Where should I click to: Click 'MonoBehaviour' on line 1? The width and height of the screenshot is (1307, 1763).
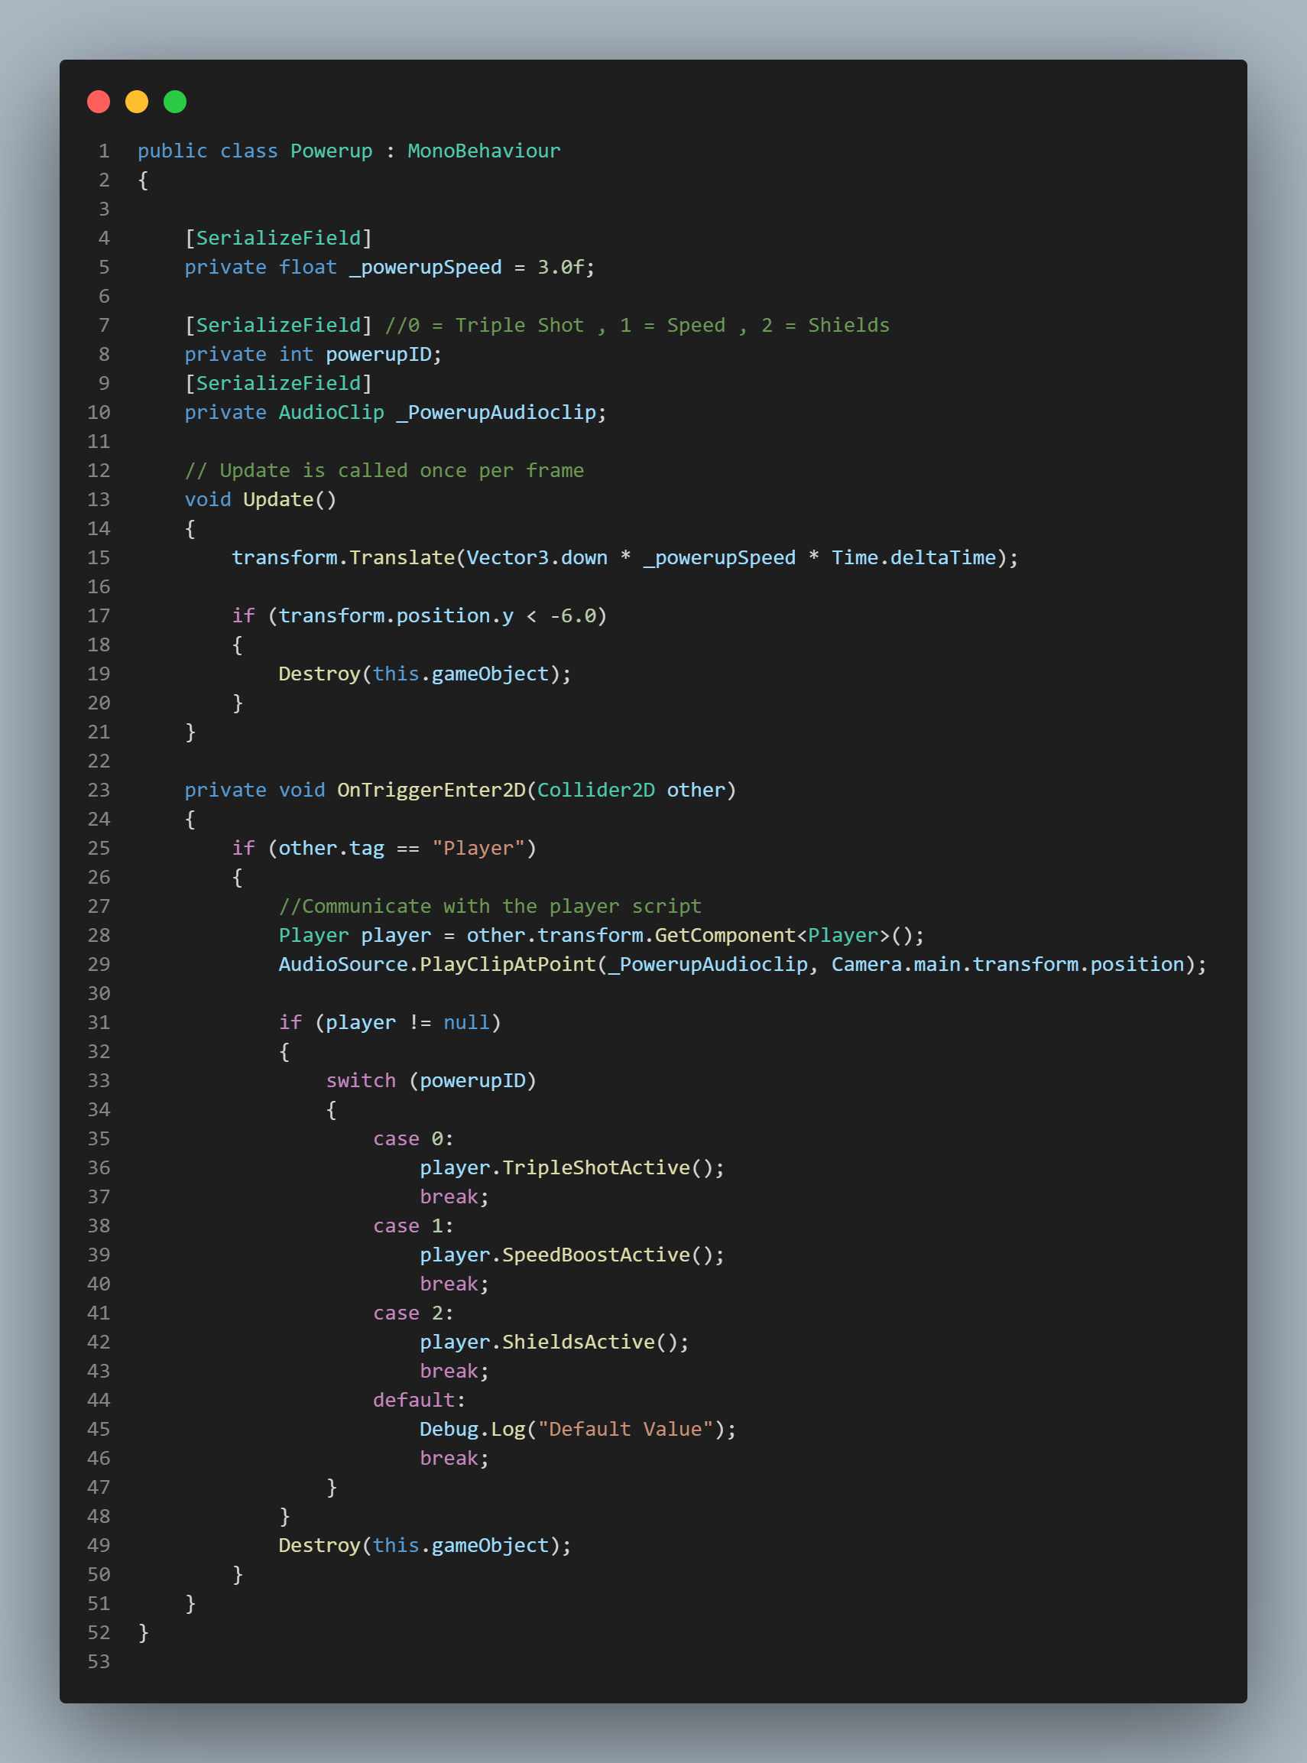483,151
